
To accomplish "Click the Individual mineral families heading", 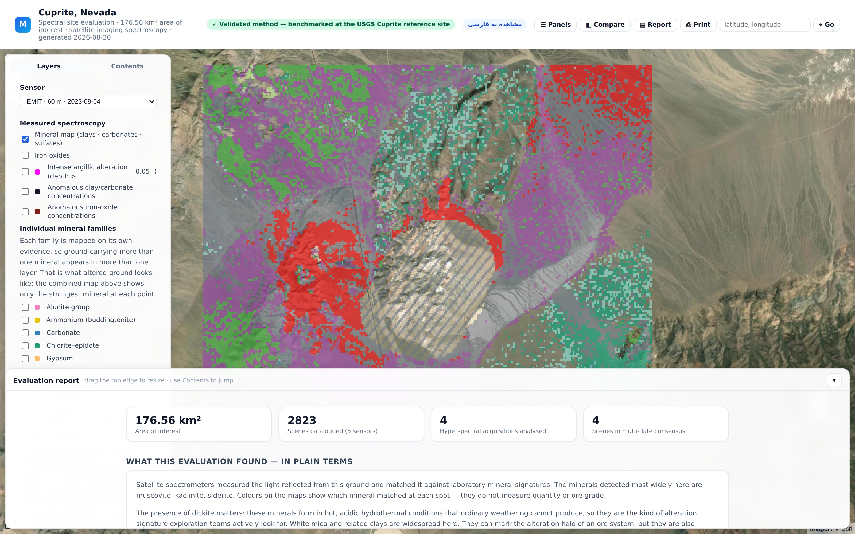I will pos(68,229).
